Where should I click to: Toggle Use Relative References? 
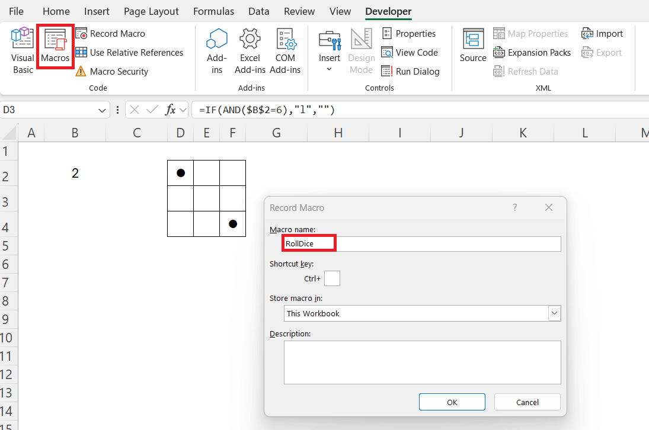pos(129,53)
